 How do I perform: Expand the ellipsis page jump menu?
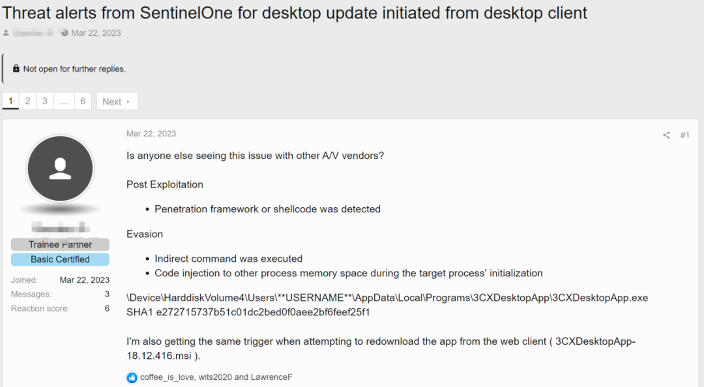tap(63, 101)
